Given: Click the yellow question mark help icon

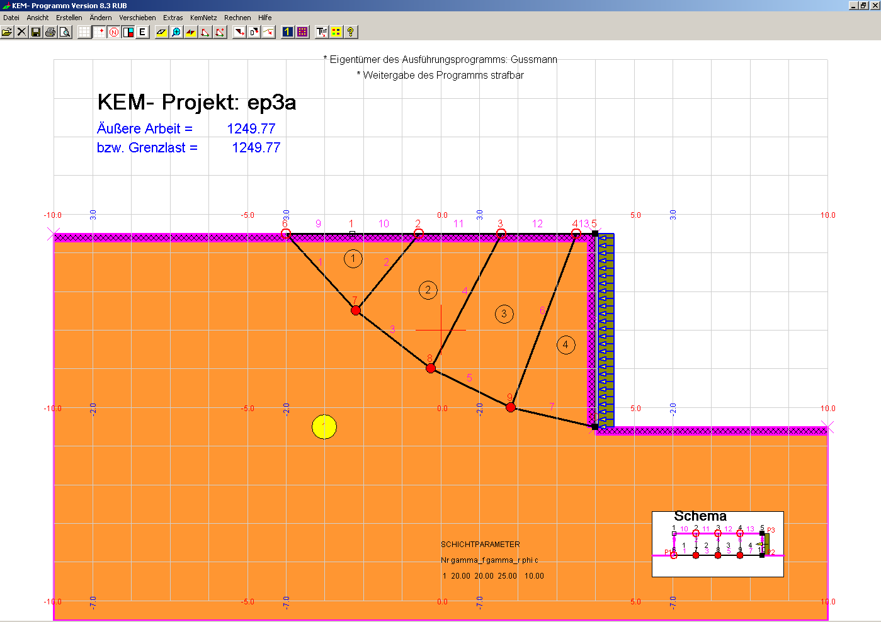Looking at the screenshot, I should tap(351, 31).
